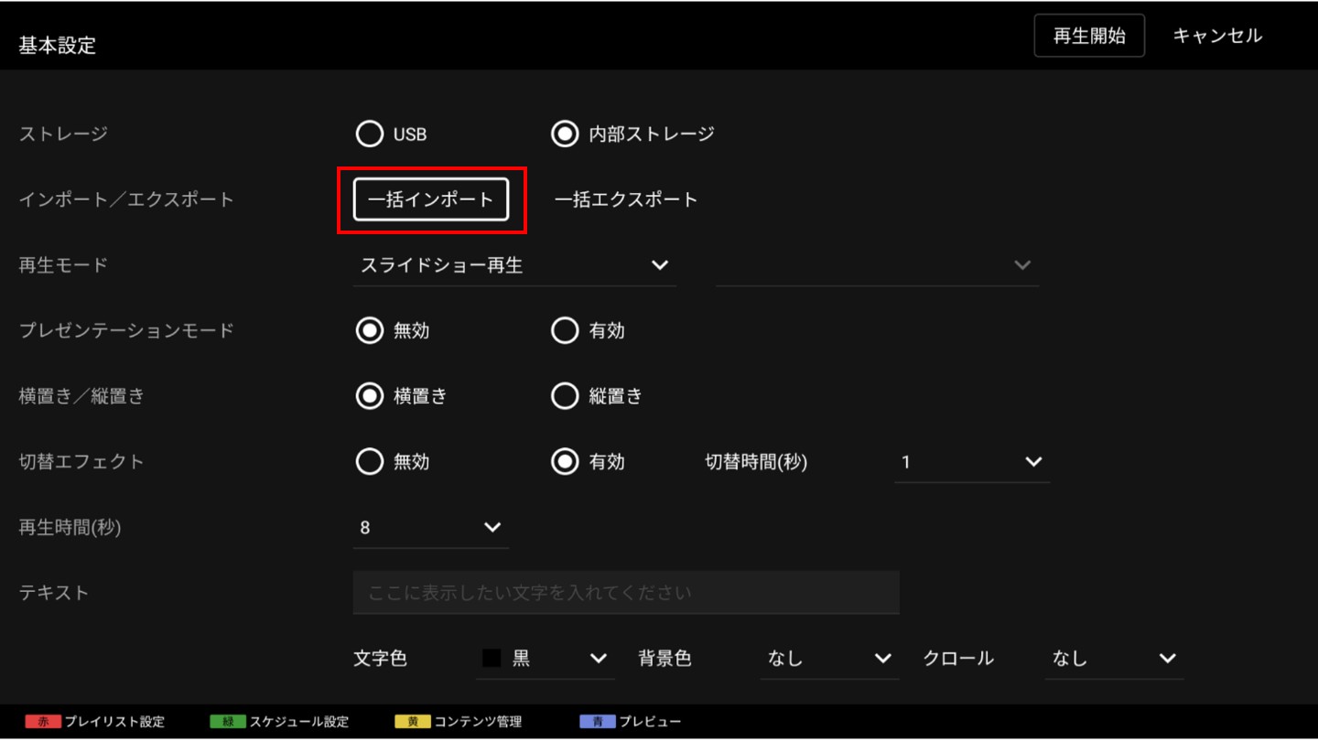Click the yellow コンテンツ管理 key icon

tap(412, 722)
